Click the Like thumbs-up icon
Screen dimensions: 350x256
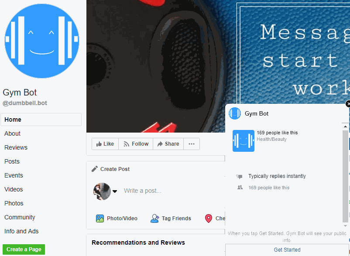pos(98,143)
